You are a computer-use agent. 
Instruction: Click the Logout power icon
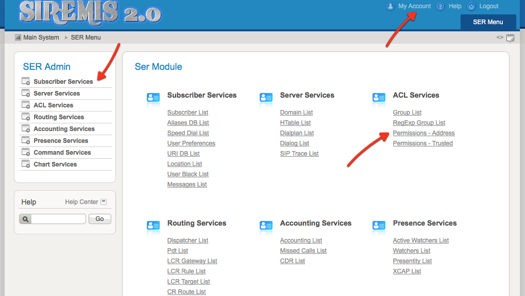click(x=471, y=6)
